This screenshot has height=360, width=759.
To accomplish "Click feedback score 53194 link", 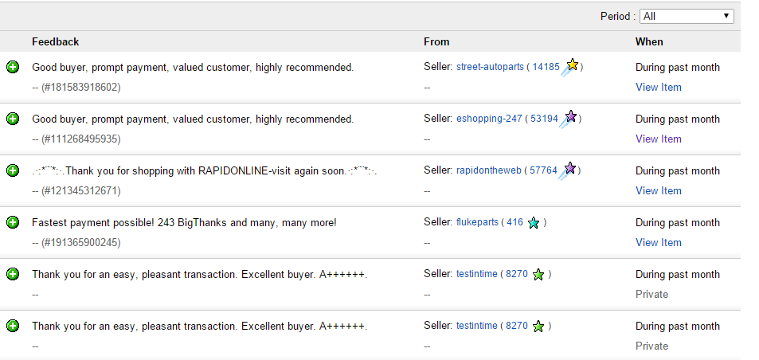I will [544, 119].
